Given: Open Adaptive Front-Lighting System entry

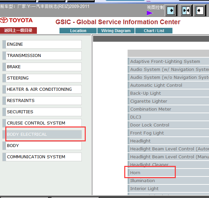Looking at the screenshot, I should pyautogui.click(x=168, y=61).
